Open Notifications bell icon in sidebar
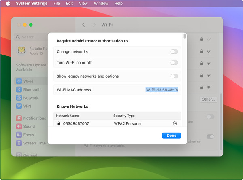The image size is (243, 180). point(19,118)
